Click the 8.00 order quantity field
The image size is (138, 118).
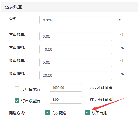click(66, 100)
